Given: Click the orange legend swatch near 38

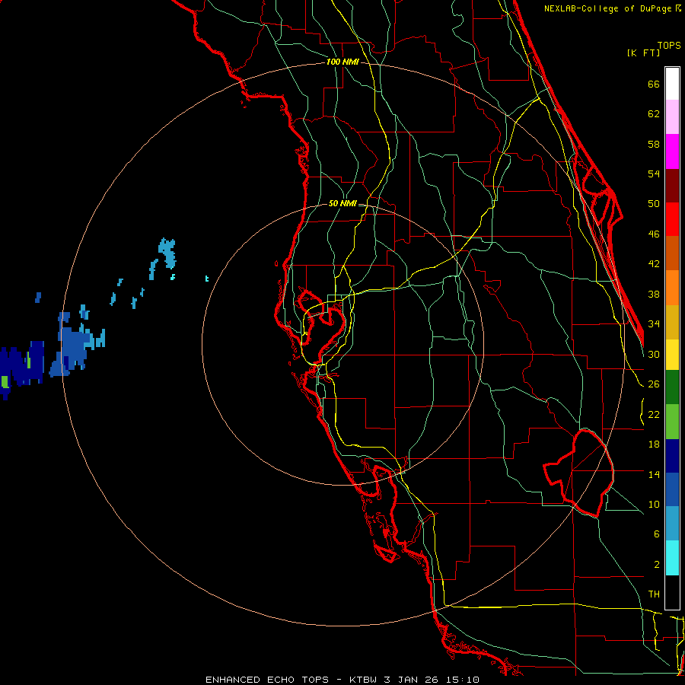Looking at the screenshot, I should tap(672, 288).
